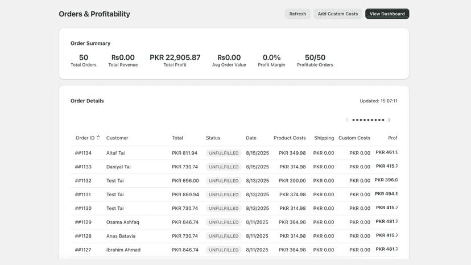The image size is (471, 265).
Task: Go to next page arrow
Action: pyautogui.click(x=389, y=120)
